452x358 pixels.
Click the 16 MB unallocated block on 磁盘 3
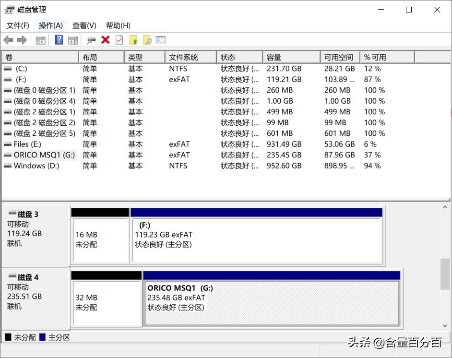click(100, 239)
